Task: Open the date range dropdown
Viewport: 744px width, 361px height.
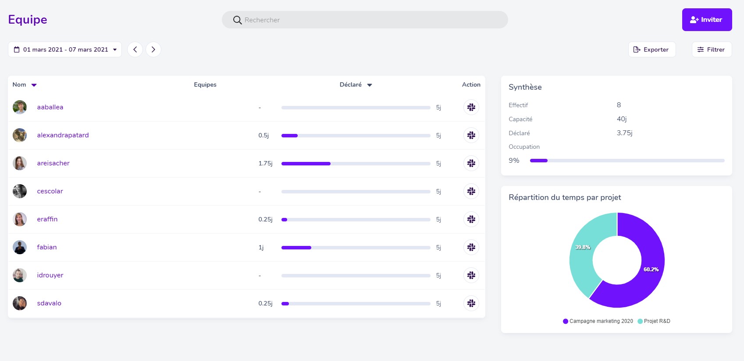Action: [x=65, y=49]
